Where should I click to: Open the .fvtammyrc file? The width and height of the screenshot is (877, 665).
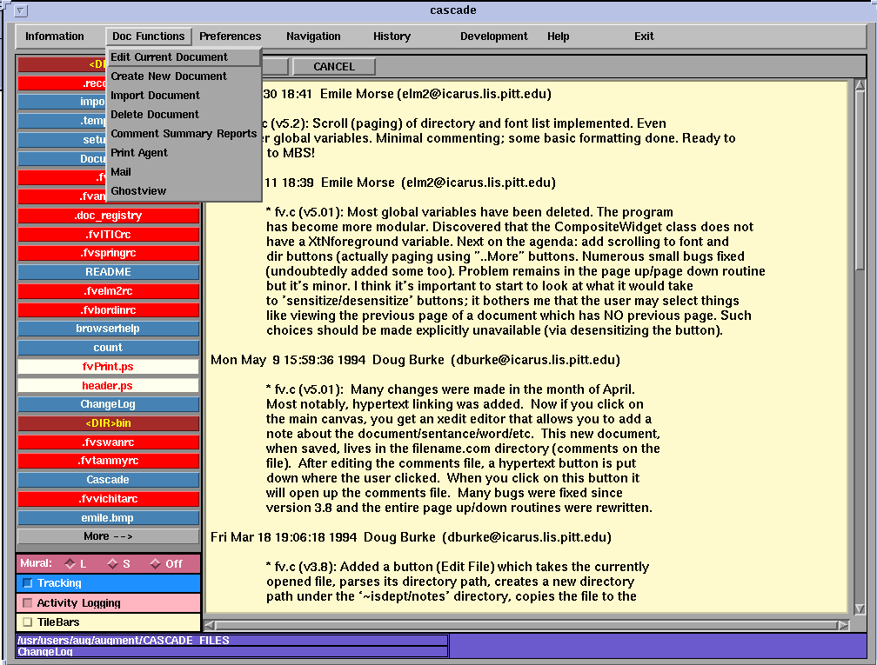coord(108,461)
